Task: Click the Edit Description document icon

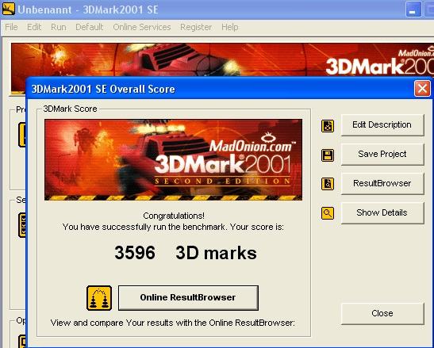Action: (328, 126)
